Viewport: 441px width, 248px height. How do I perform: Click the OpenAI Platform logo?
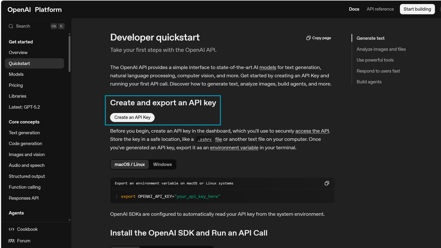click(34, 10)
